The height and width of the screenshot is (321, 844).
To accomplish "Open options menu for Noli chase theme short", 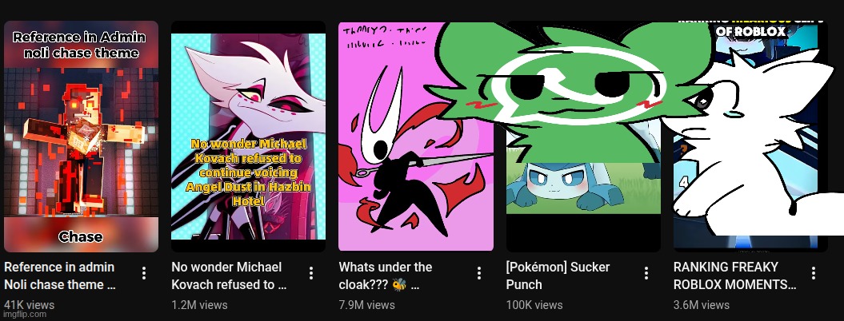I will [x=144, y=273].
